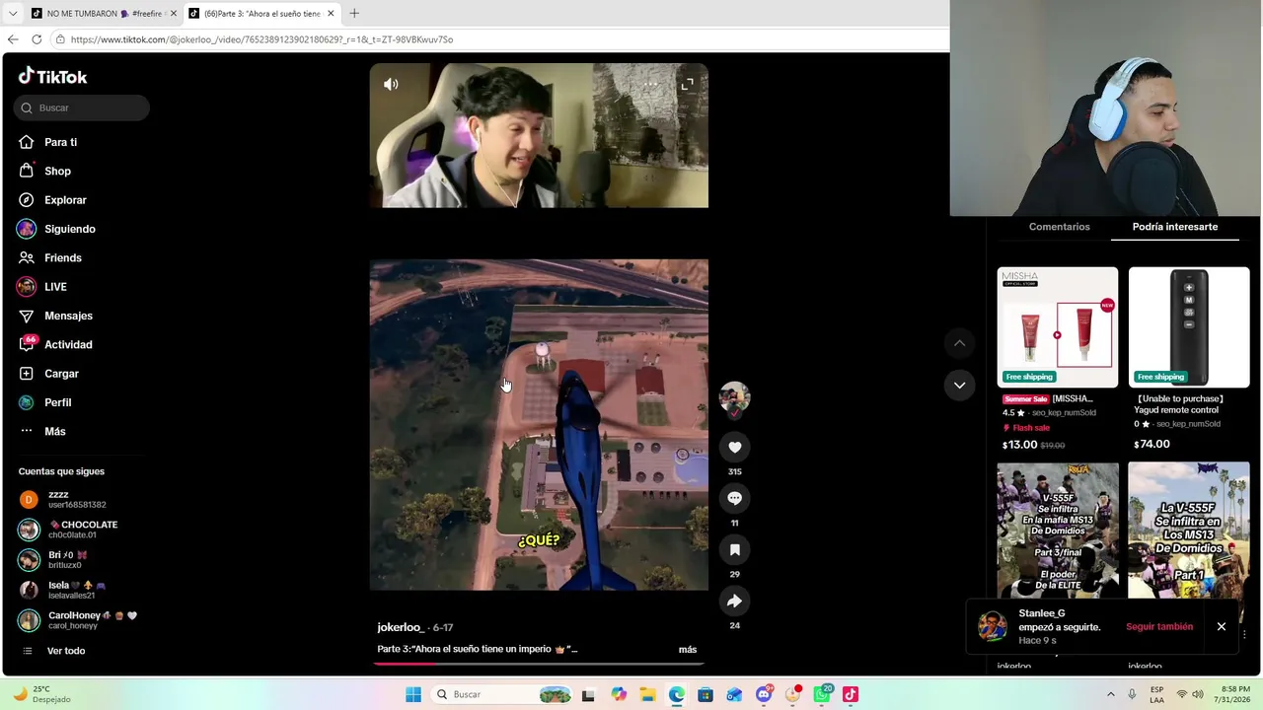Viewport: 1263px width, 710px height.
Task: Open comments with the speech bubble icon
Action: [734, 499]
